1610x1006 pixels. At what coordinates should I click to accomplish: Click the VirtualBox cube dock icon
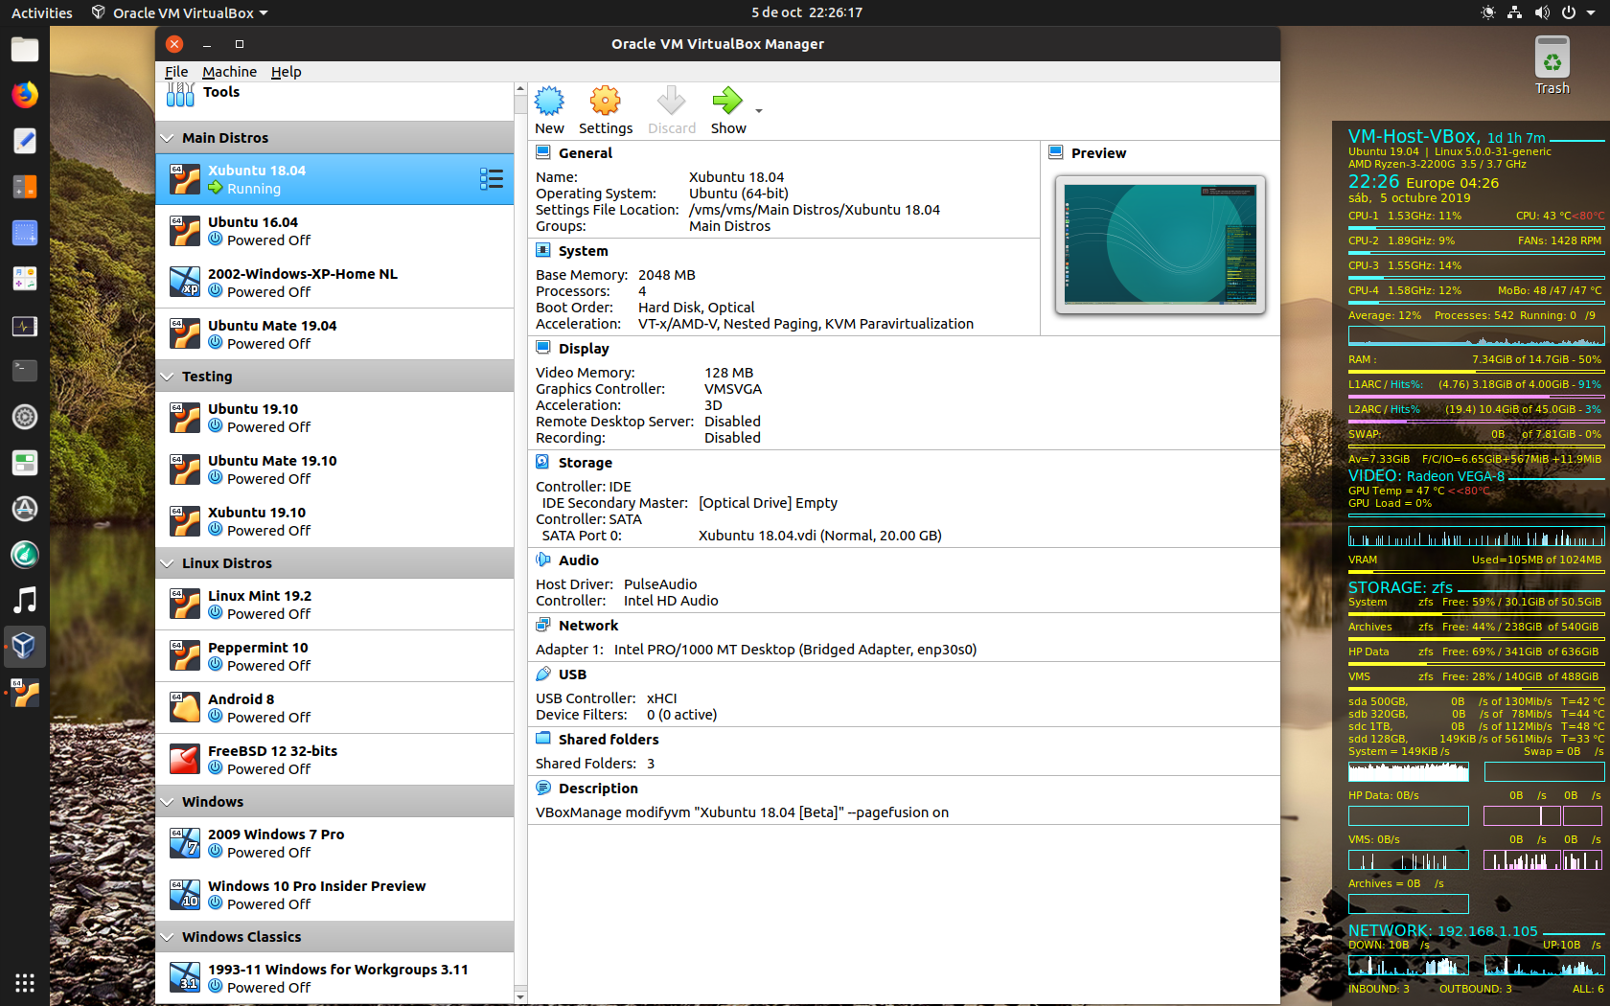click(x=25, y=646)
